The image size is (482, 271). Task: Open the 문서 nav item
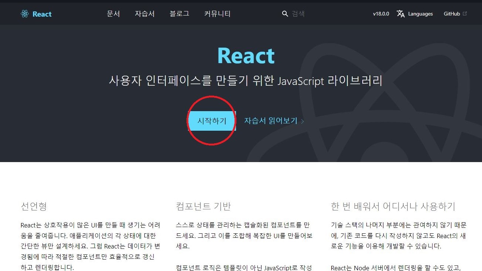[x=113, y=14]
